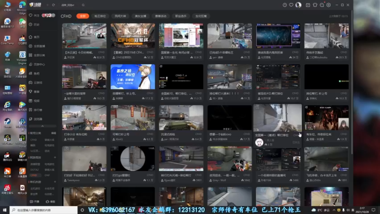Open 赛事 trophy in sidebar
The width and height of the screenshot is (380, 214).
click(x=34, y=92)
